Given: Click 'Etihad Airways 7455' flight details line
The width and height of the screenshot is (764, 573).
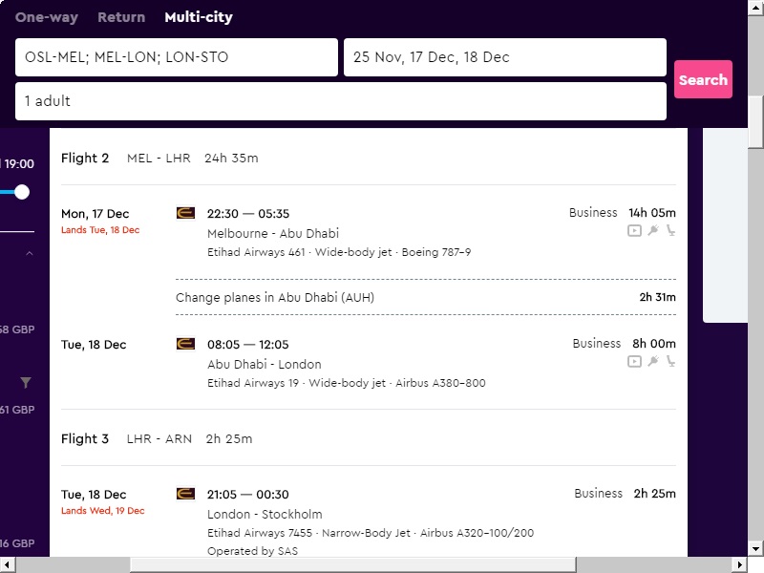Looking at the screenshot, I should pyautogui.click(x=371, y=533).
